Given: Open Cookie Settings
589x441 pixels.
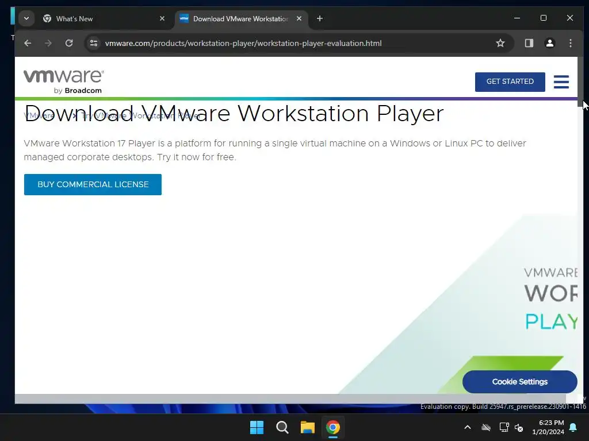Looking at the screenshot, I should point(519,382).
